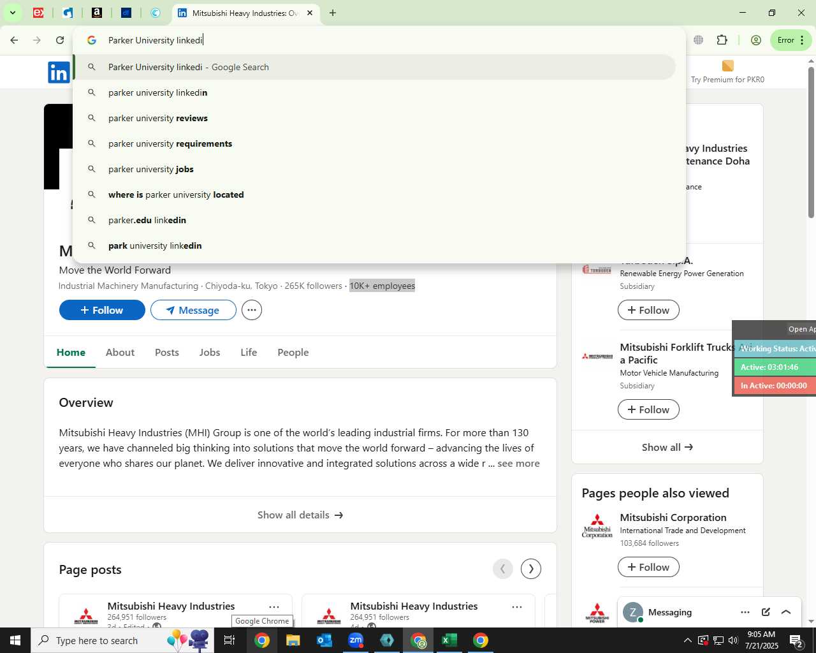Expand the Messaging panel chevron
The width and height of the screenshot is (816, 653).
coord(786,612)
